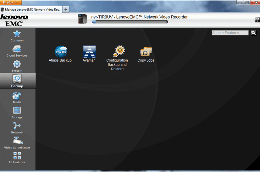Open the Avamar backup feature
Viewport: 260px width, 172px height.
click(89, 54)
